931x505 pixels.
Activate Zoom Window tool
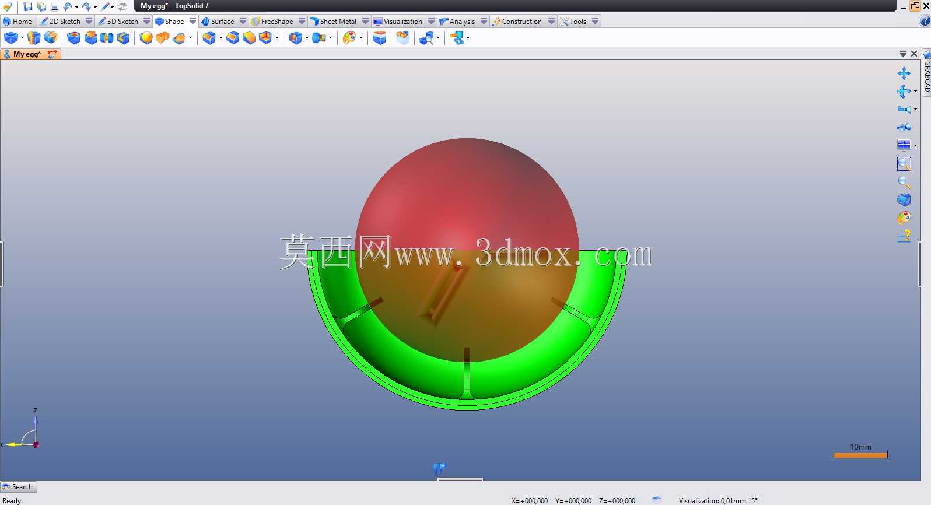coord(904,164)
